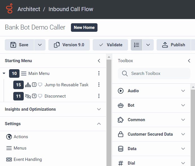Click the numbered list view toggle
The width and height of the screenshot is (195, 166).
(136, 45)
